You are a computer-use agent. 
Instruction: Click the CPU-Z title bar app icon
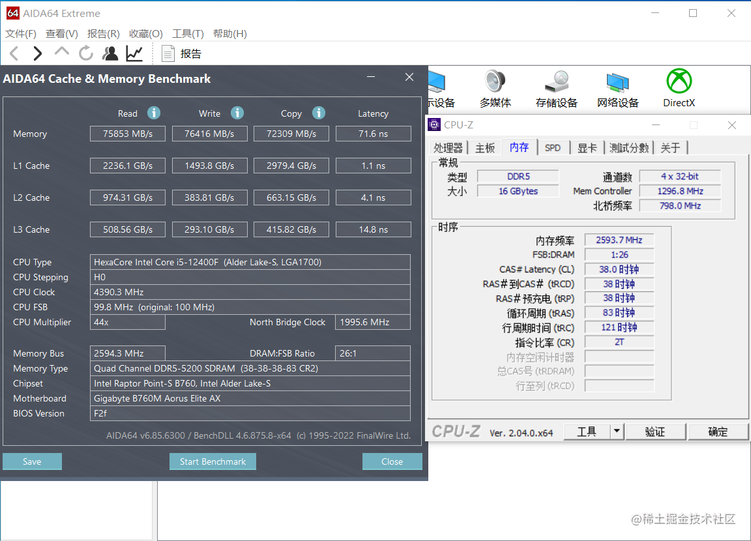(434, 125)
